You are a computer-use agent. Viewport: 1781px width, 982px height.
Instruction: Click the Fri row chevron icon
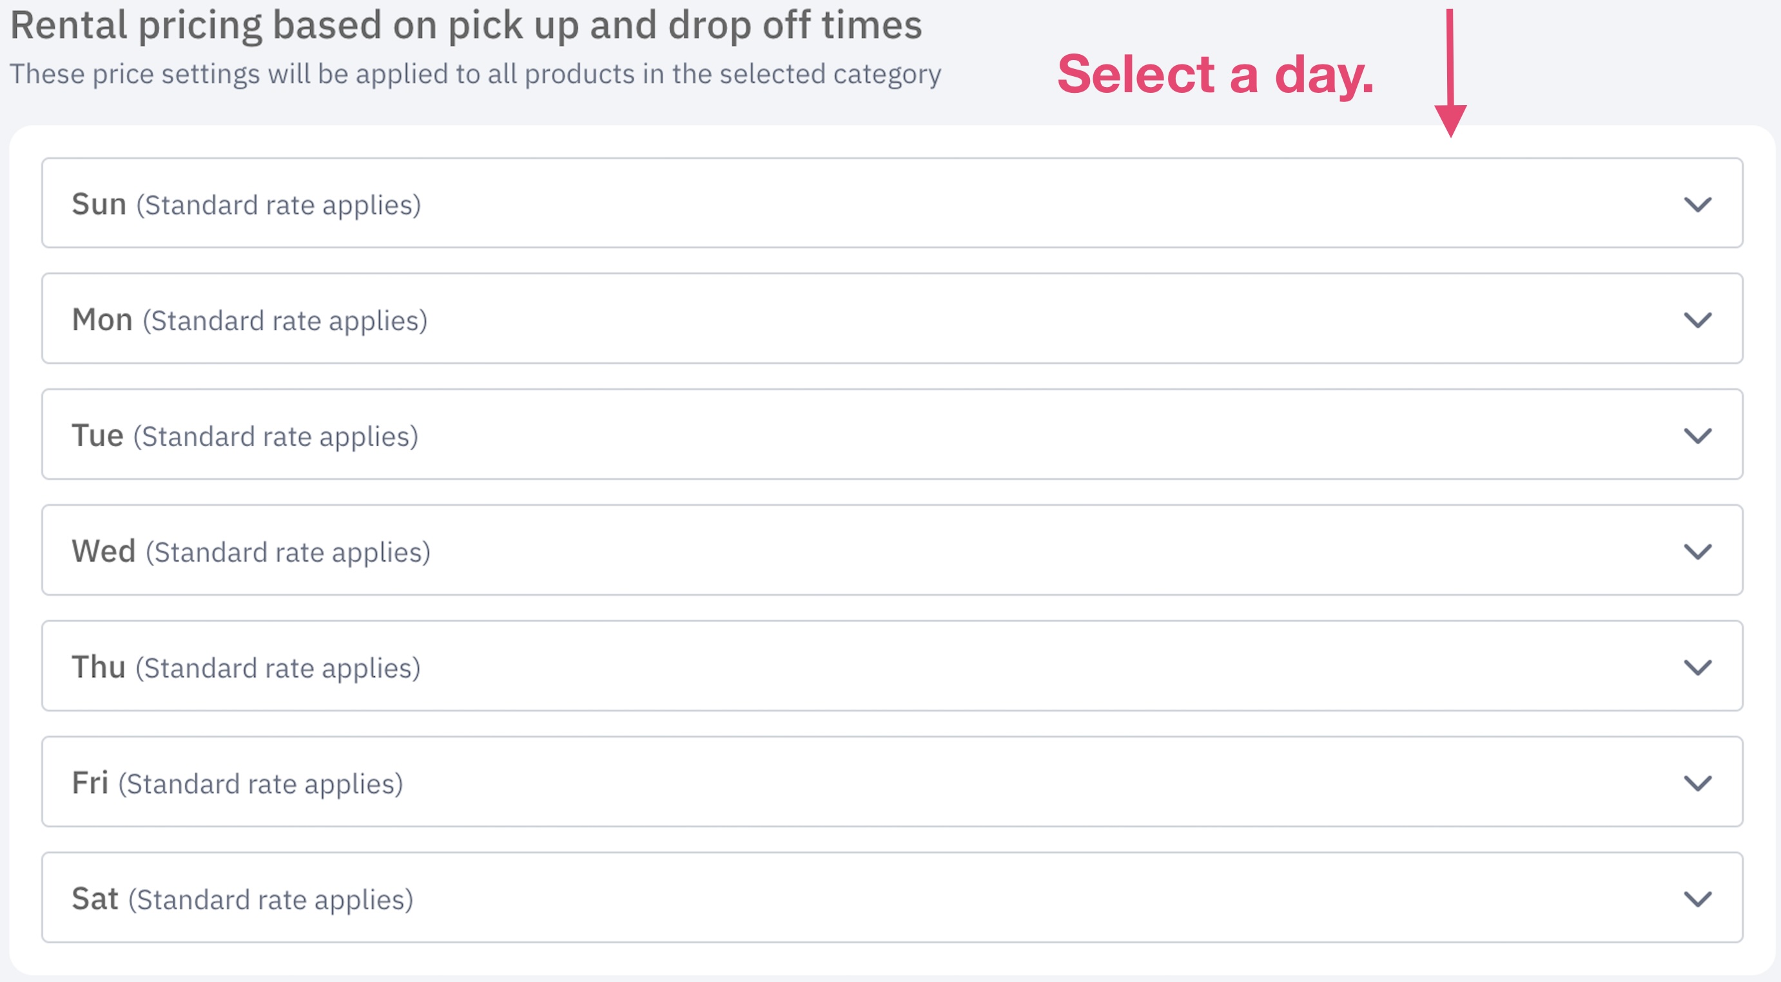coord(1697,783)
